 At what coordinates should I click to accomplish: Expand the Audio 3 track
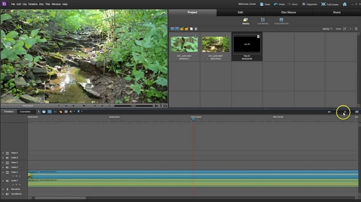[3, 158]
